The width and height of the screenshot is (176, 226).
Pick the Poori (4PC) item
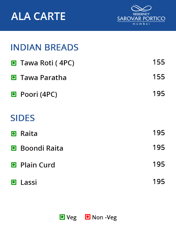click(x=39, y=94)
